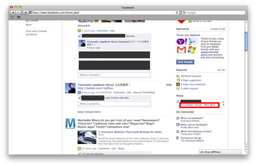
Task: Click More in left sidebar
Action: (x=28, y=25)
